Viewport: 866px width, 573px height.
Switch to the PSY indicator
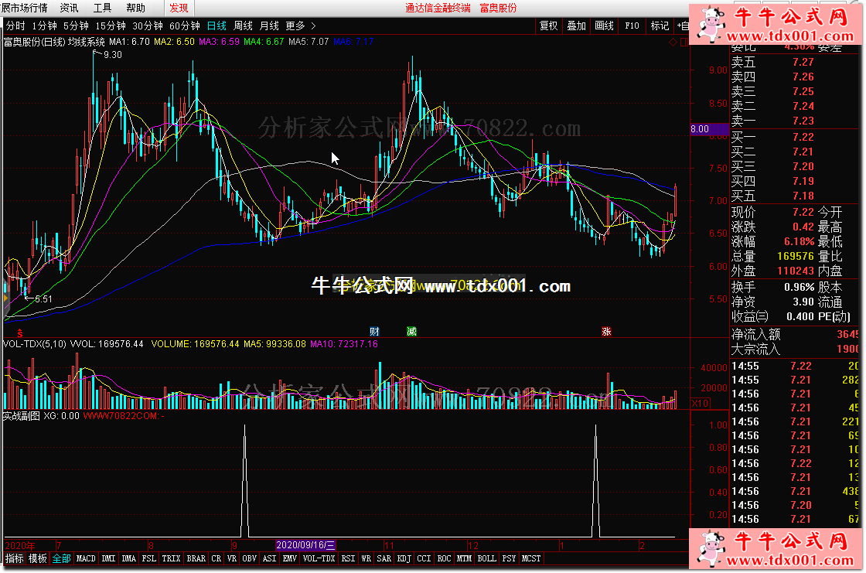(x=510, y=558)
